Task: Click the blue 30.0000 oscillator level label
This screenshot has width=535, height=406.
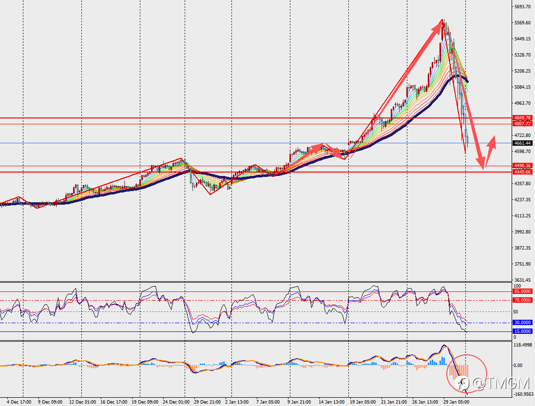Action: pos(522,323)
